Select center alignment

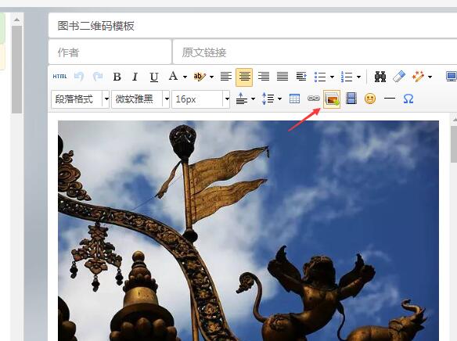tap(244, 77)
